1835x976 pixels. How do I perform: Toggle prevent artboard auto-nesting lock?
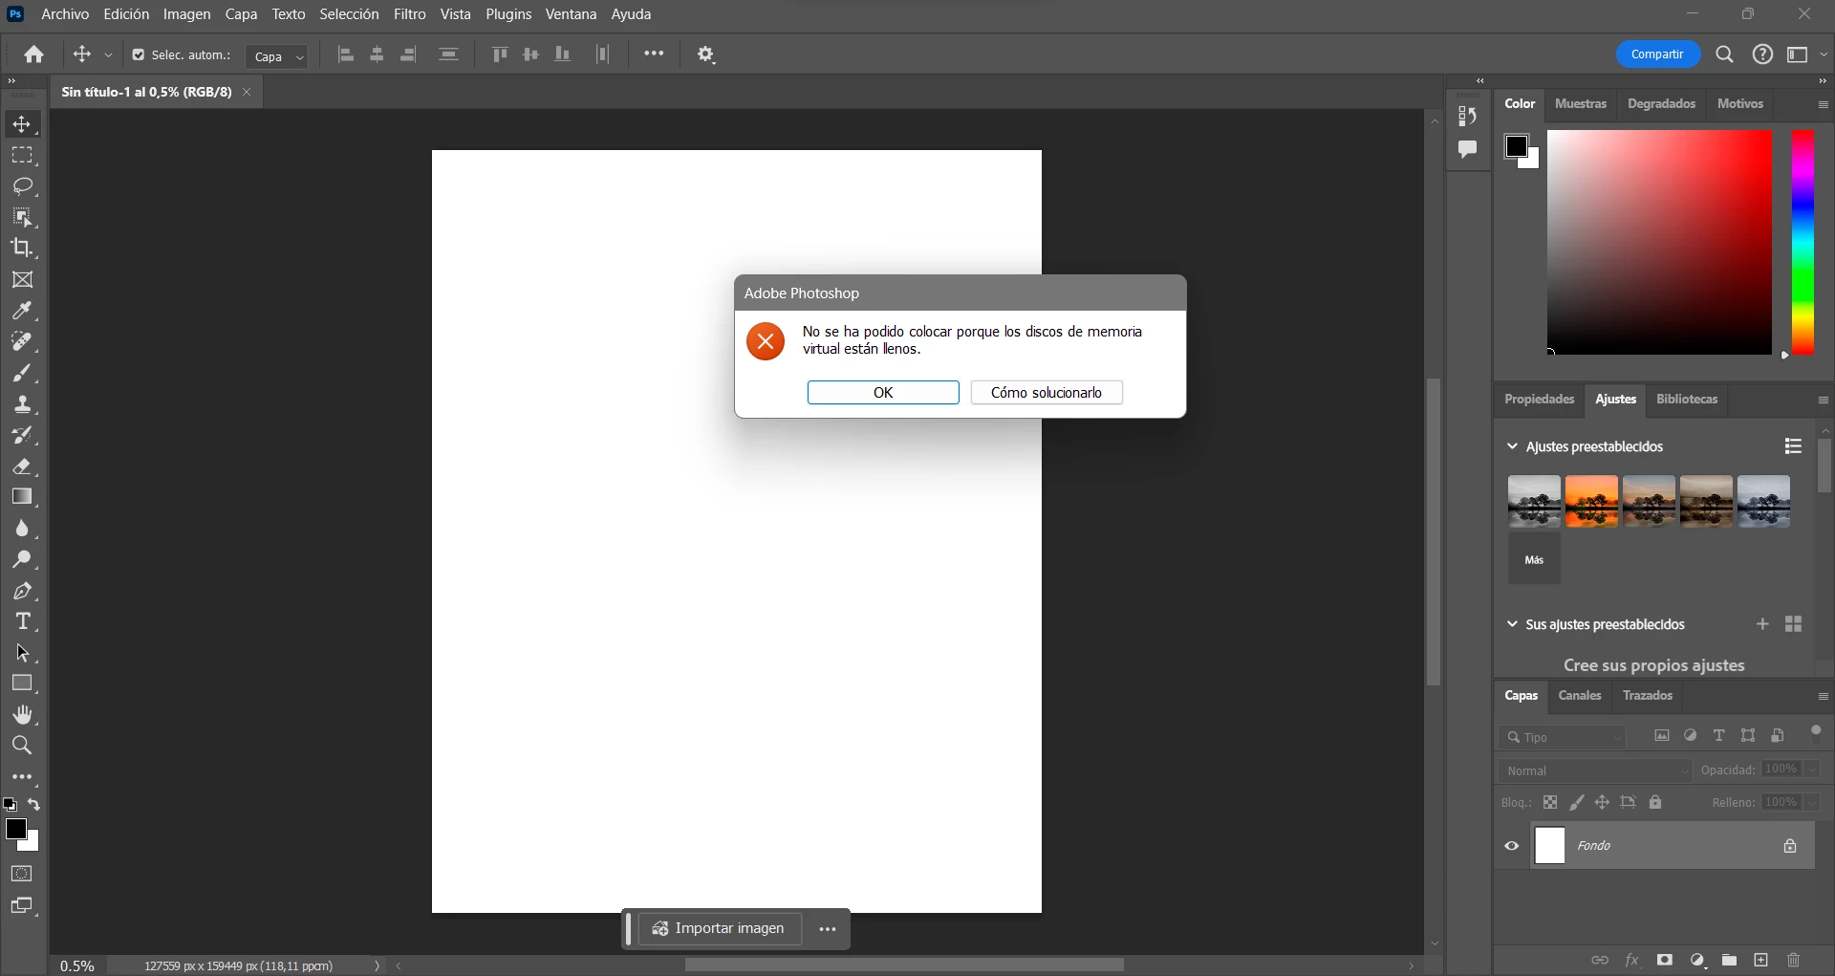click(x=1629, y=803)
